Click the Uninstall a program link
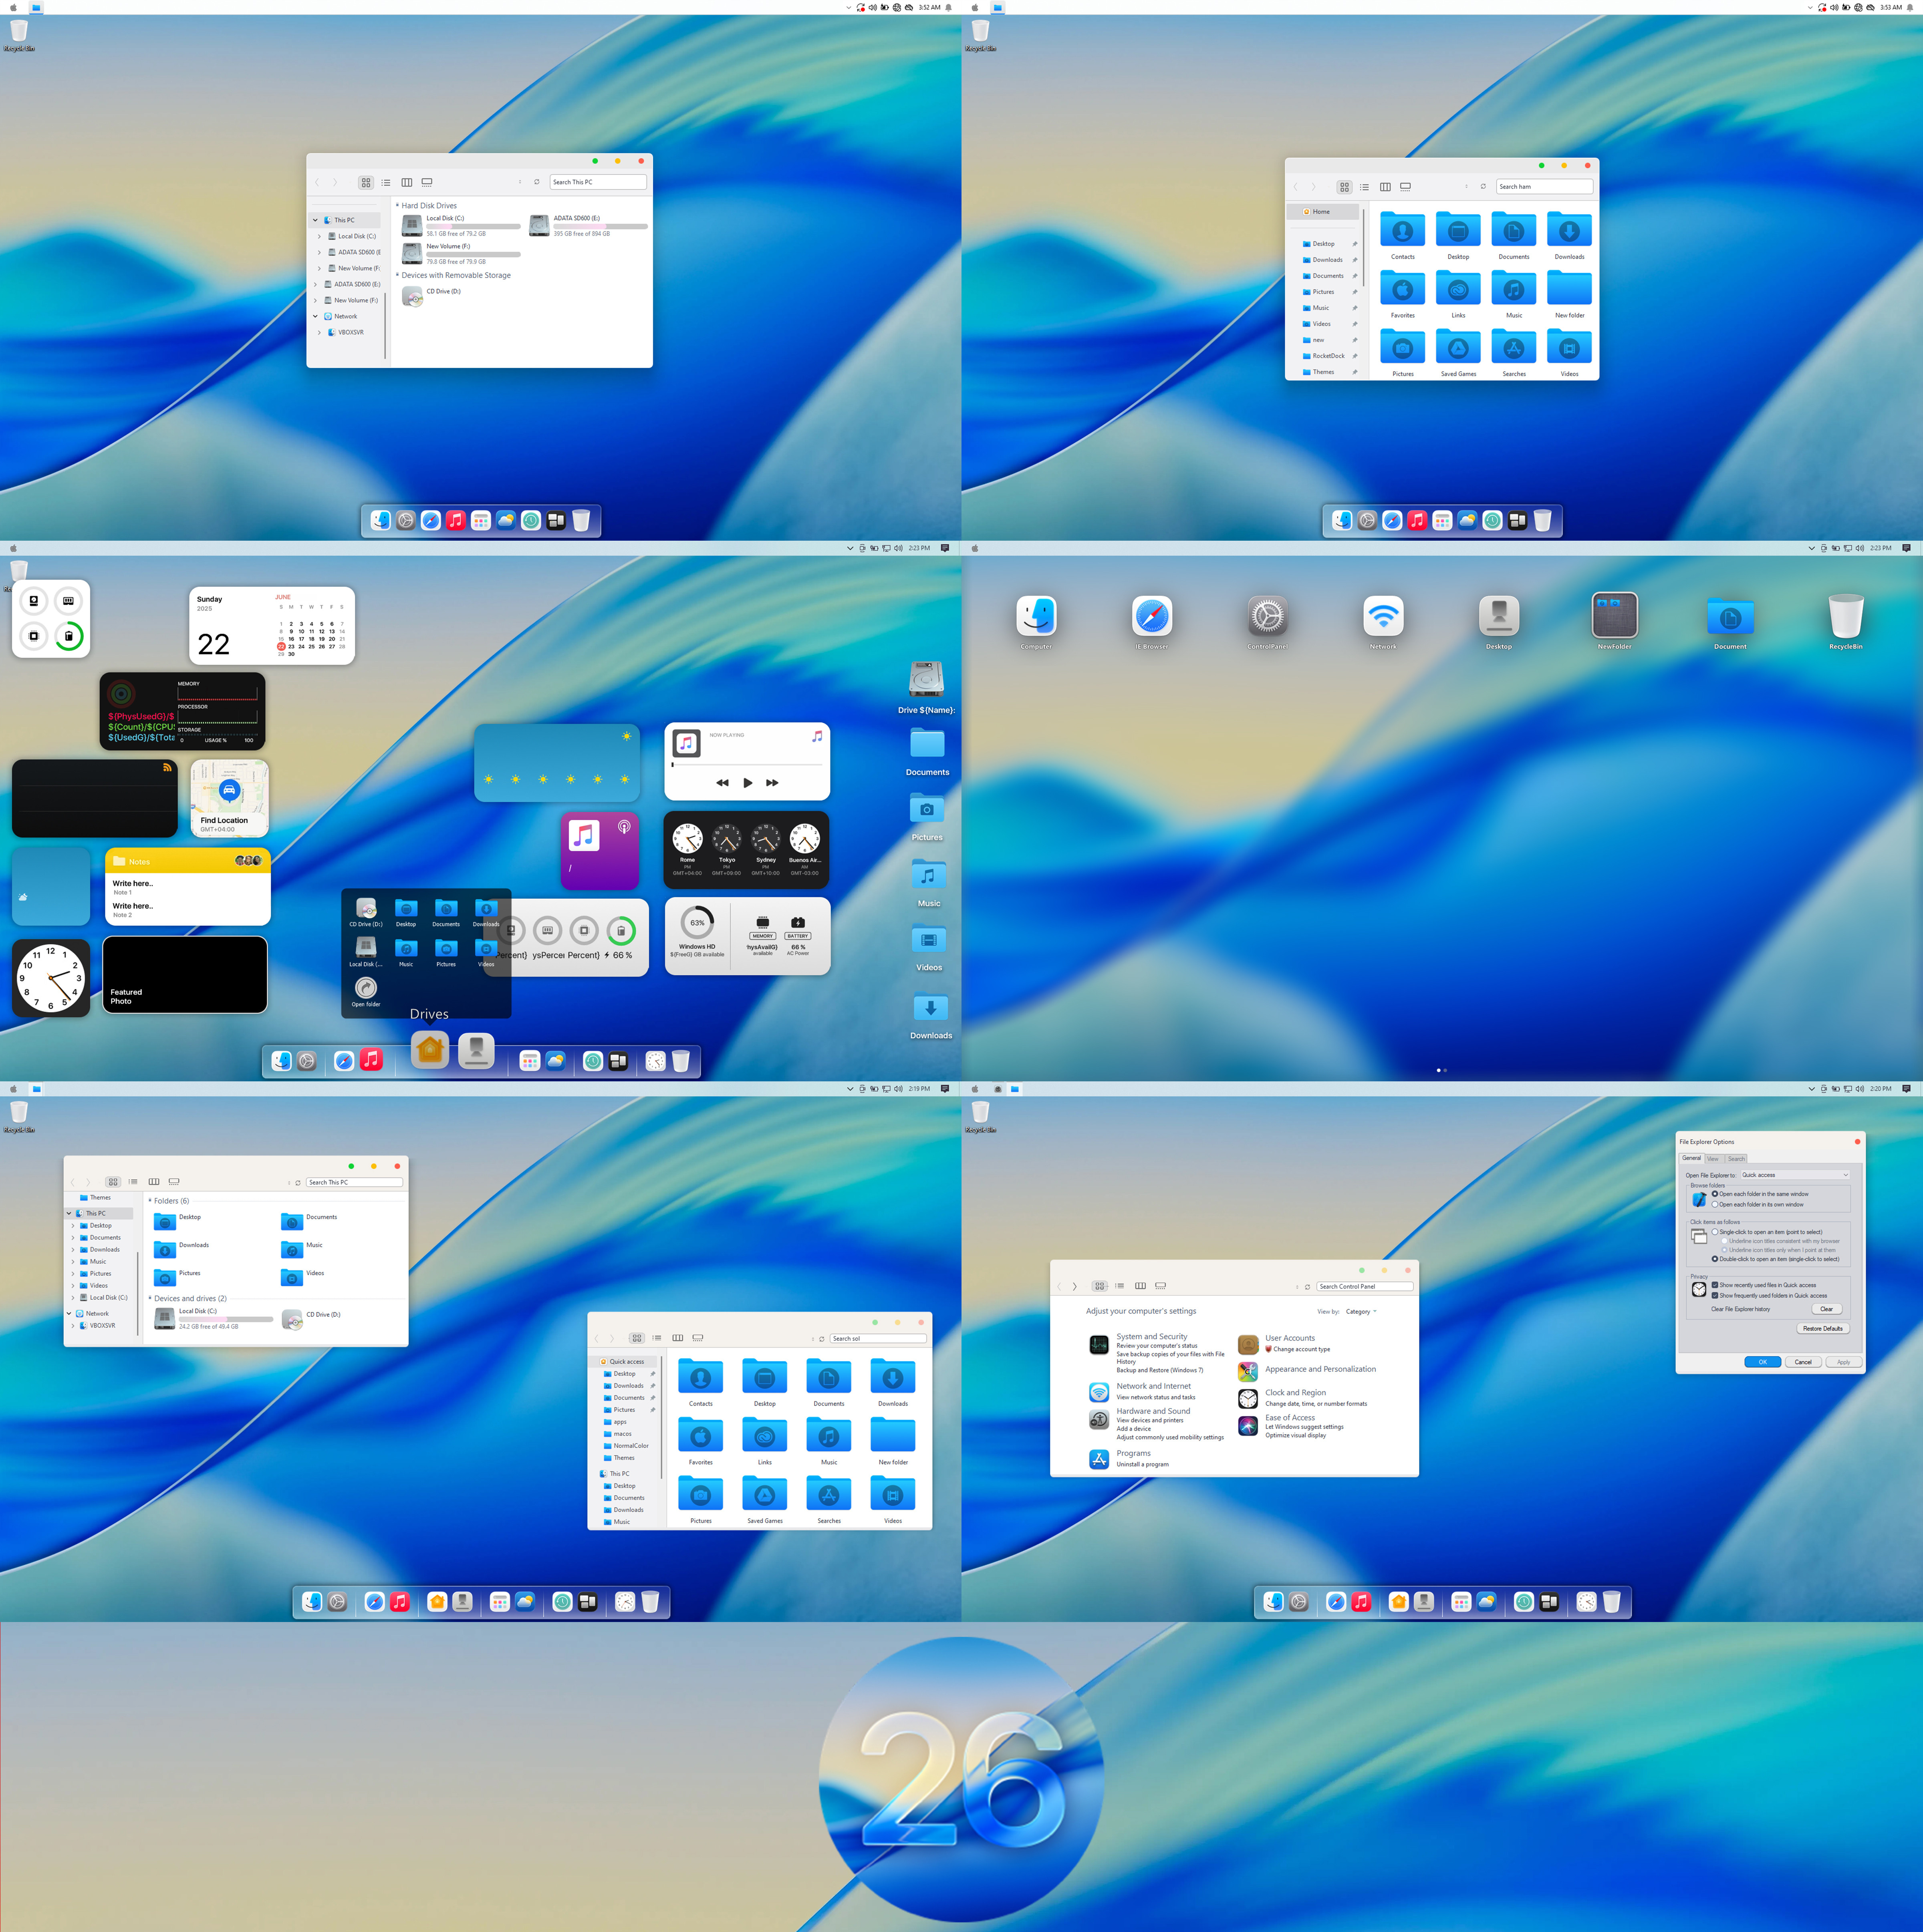 click(1143, 1464)
